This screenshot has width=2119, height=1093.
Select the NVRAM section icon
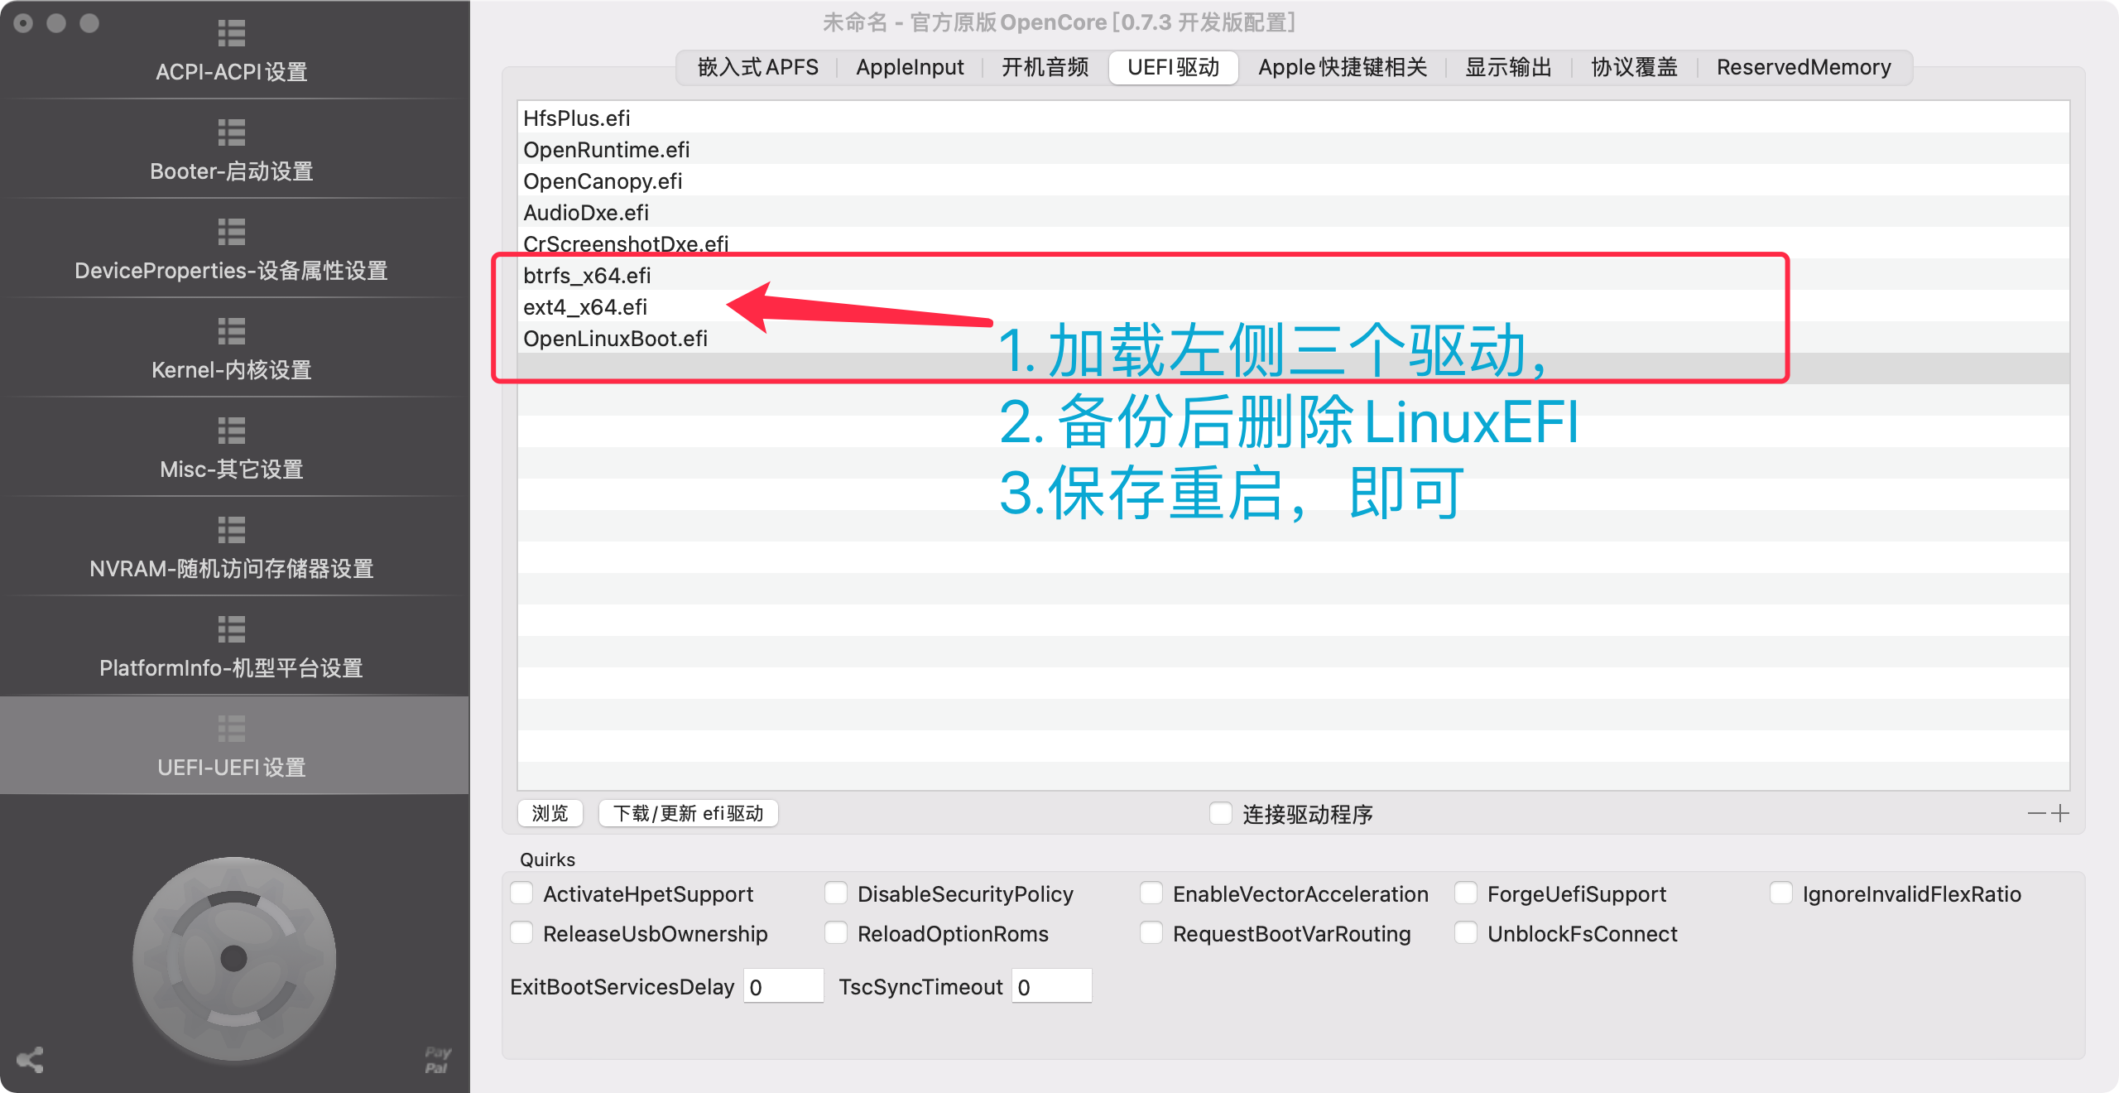coord(231,530)
